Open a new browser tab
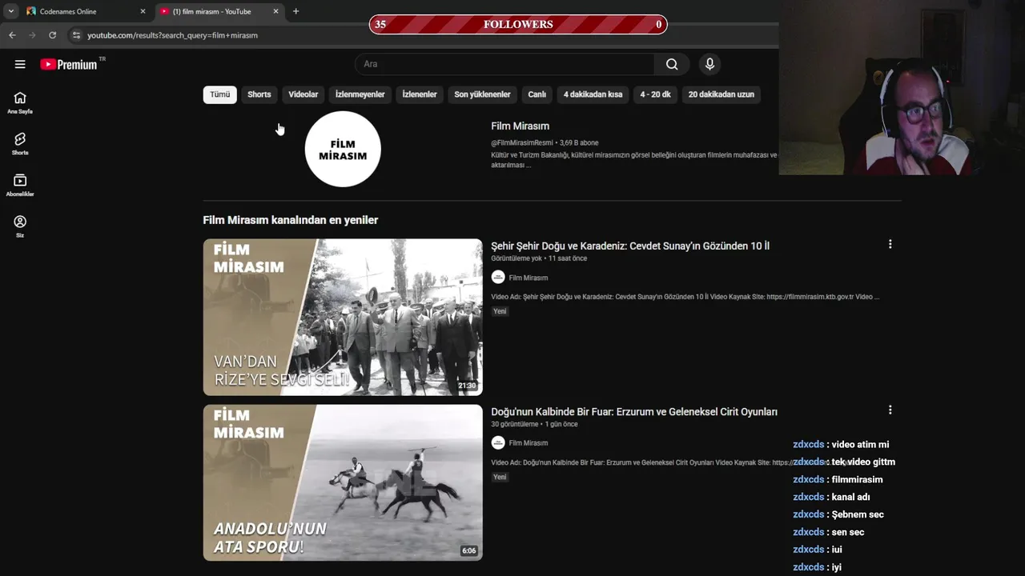 pyautogui.click(x=295, y=11)
